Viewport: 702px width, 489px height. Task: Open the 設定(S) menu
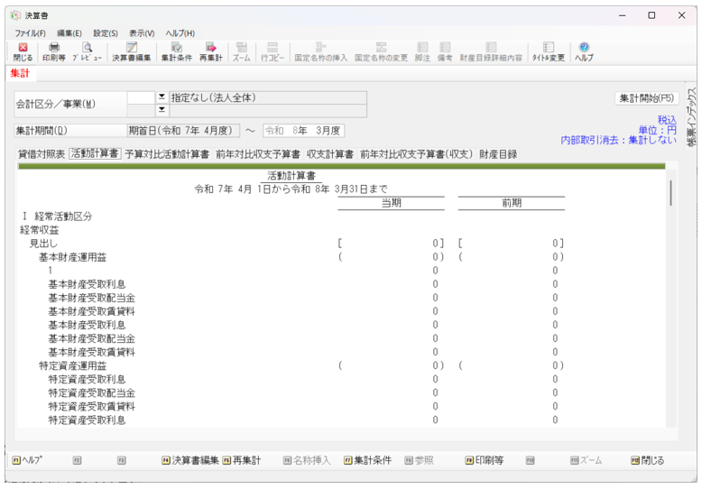106,33
